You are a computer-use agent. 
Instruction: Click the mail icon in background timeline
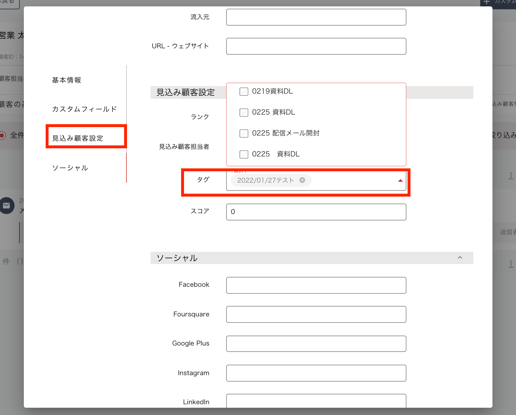point(6,206)
